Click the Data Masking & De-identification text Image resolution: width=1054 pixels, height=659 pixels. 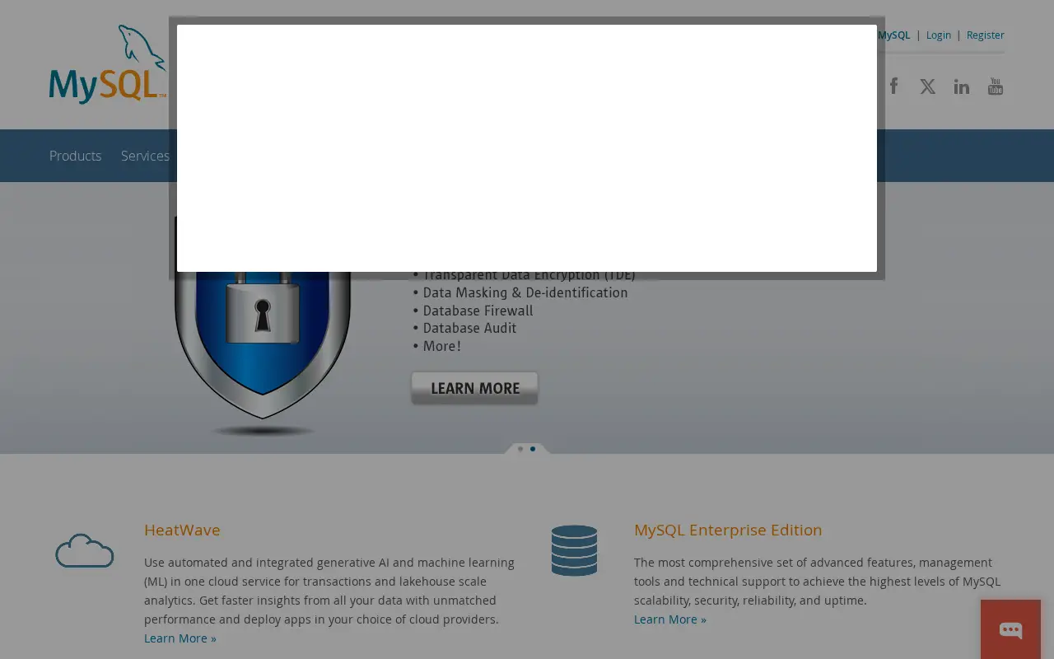tap(525, 292)
